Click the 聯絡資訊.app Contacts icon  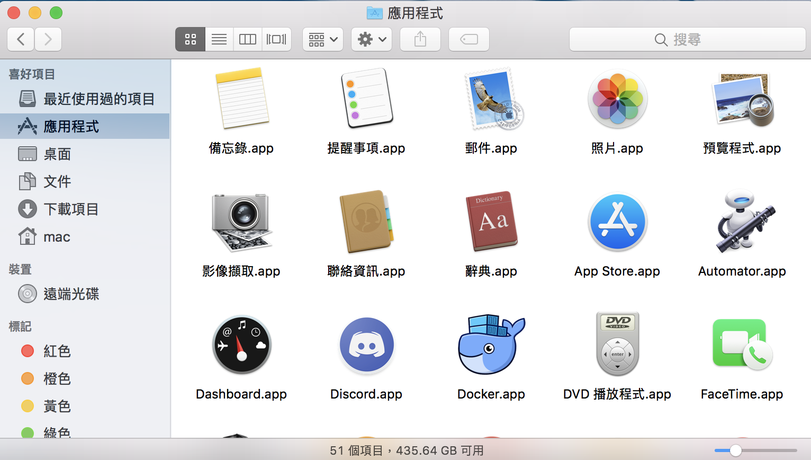[x=366, y=222]
